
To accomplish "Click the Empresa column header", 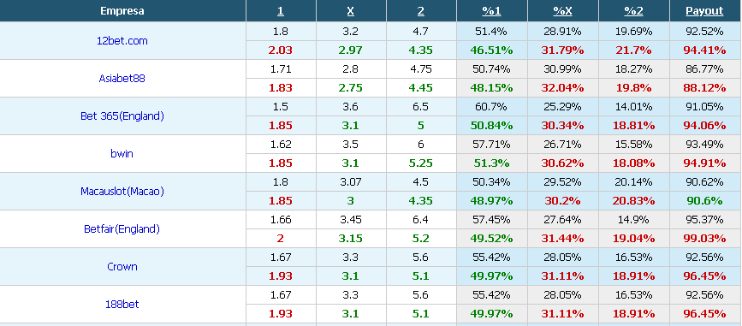I will [x=122, y=11].
